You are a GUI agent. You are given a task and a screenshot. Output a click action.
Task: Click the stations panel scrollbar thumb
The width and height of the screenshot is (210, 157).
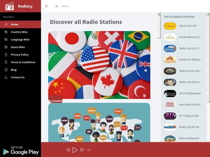pos(208,59)
